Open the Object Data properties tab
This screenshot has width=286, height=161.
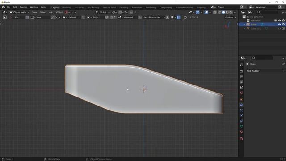coord(241,126)
